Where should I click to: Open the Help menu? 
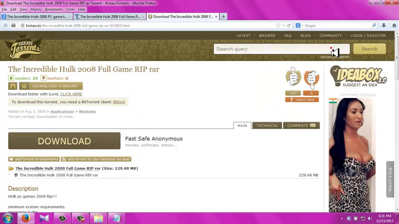click(x=82, y=9)
